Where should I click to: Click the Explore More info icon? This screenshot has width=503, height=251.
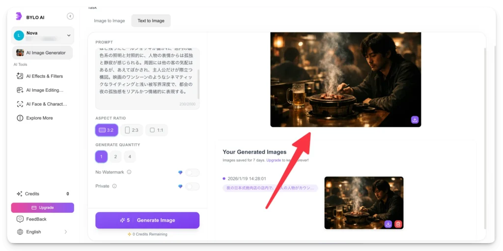20,118
